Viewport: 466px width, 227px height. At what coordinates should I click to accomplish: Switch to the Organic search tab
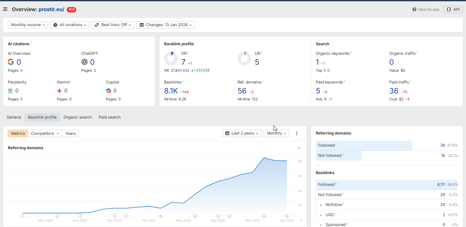(78, 117)
